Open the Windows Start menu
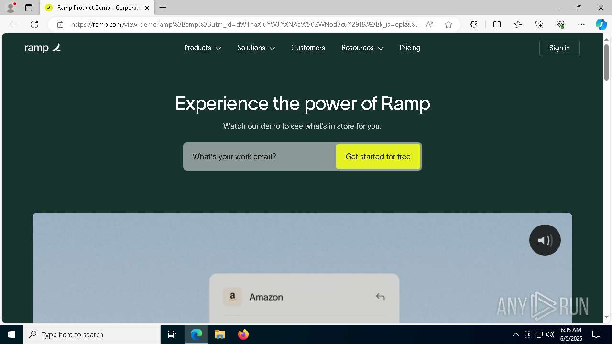 (11, 334)
